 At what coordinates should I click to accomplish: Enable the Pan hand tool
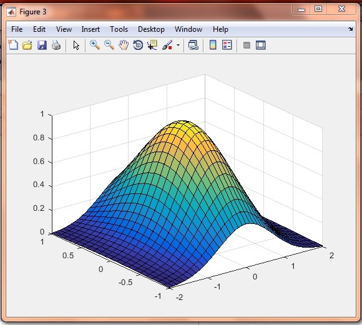(124, 45)
